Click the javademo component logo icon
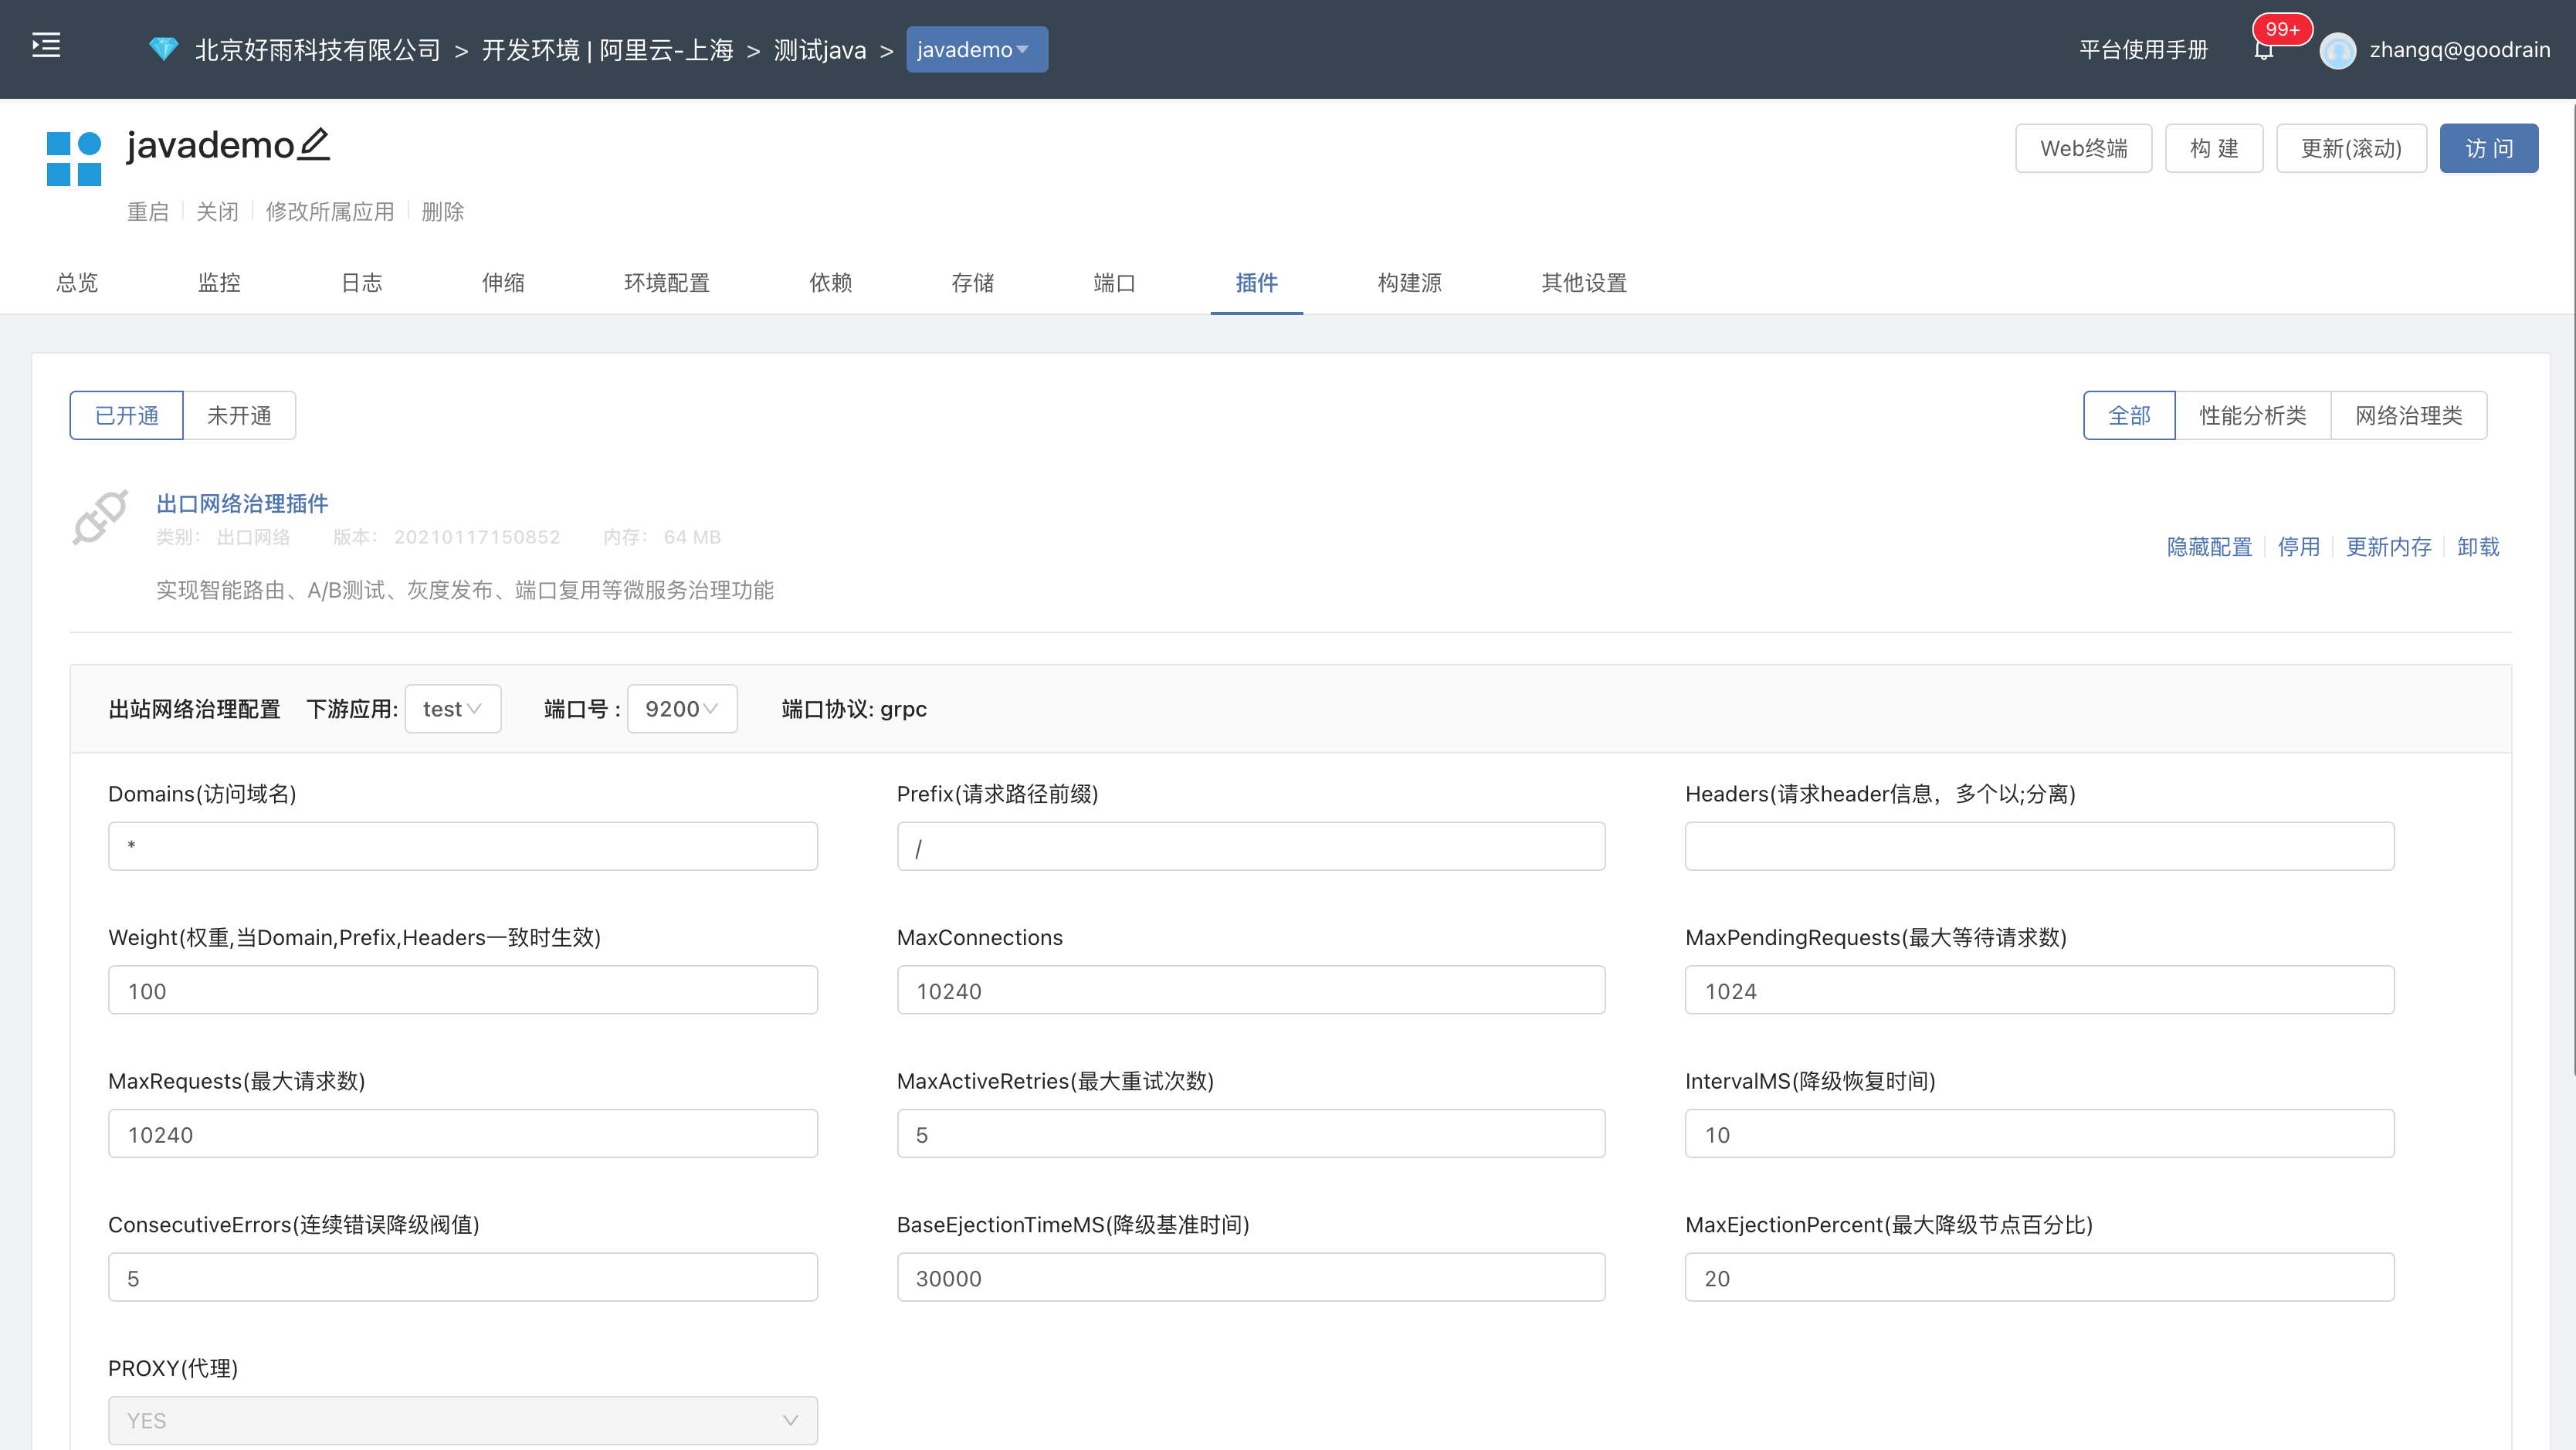This screenshot has height=1450, width=2576. coord(74,157)
